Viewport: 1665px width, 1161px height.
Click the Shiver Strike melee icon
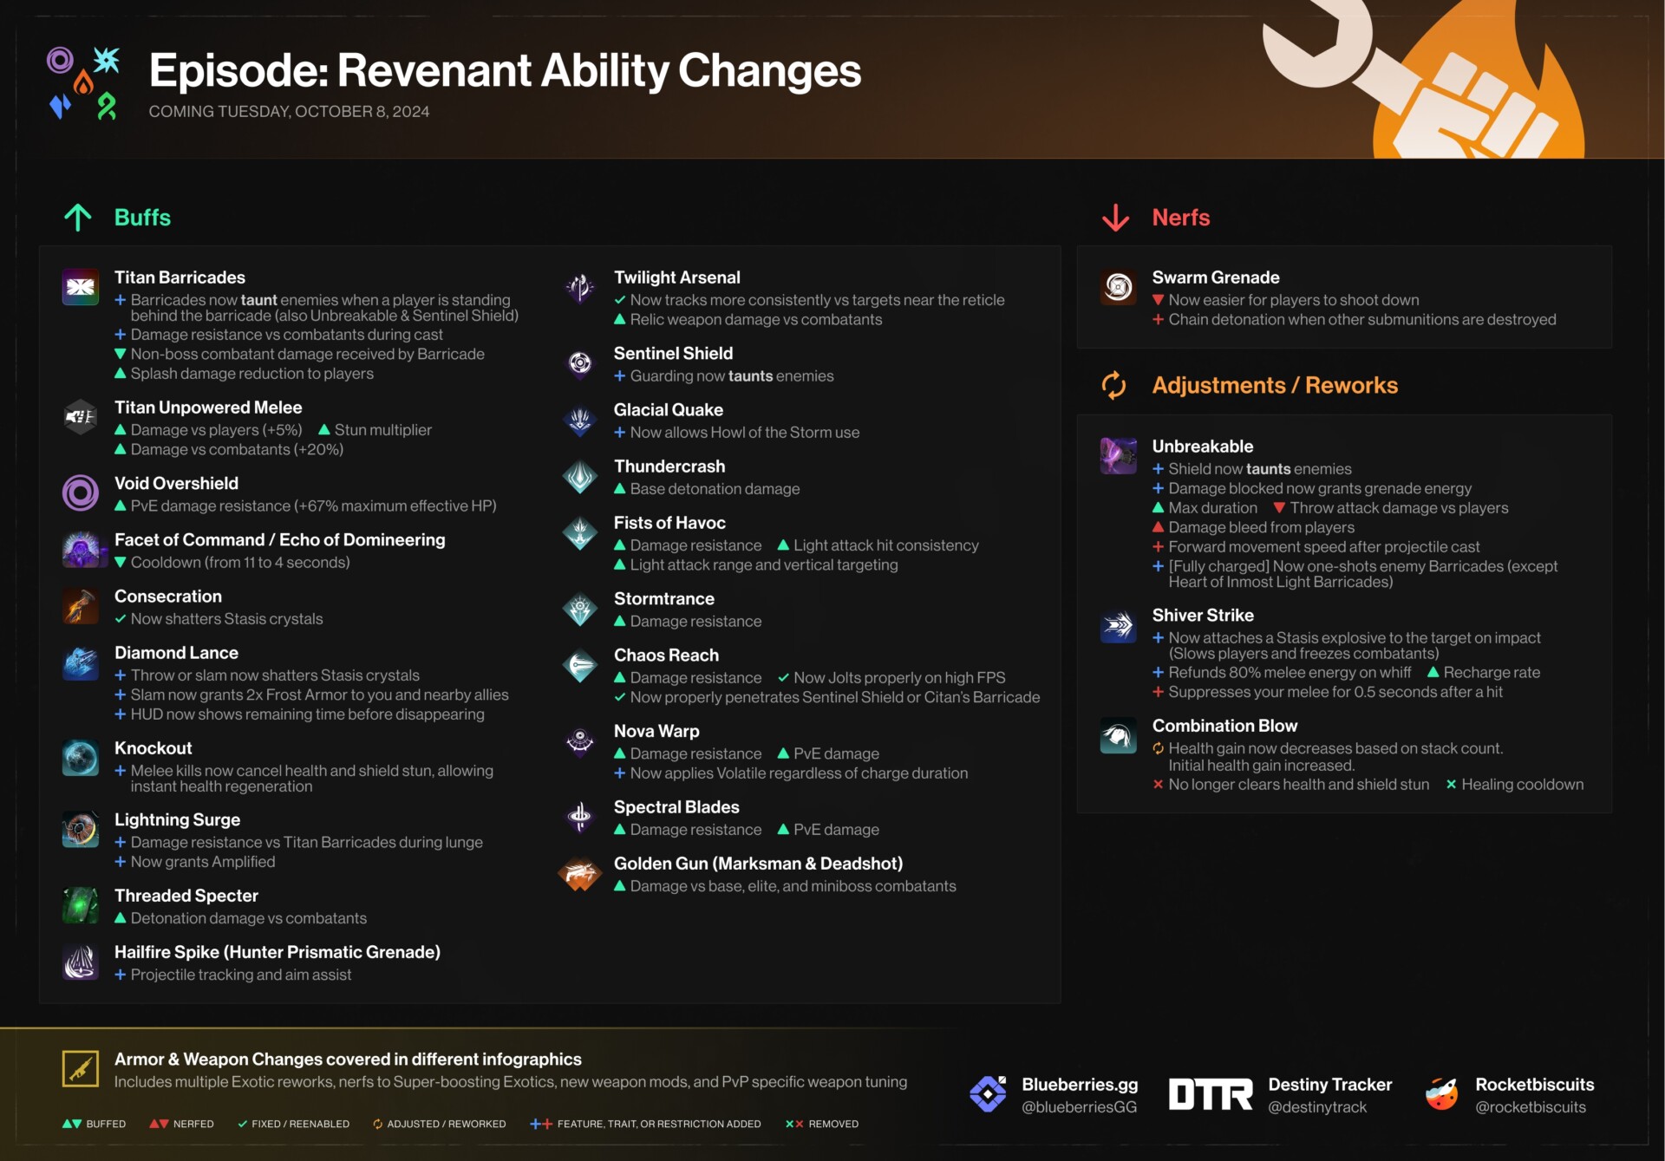[1118, 625]
